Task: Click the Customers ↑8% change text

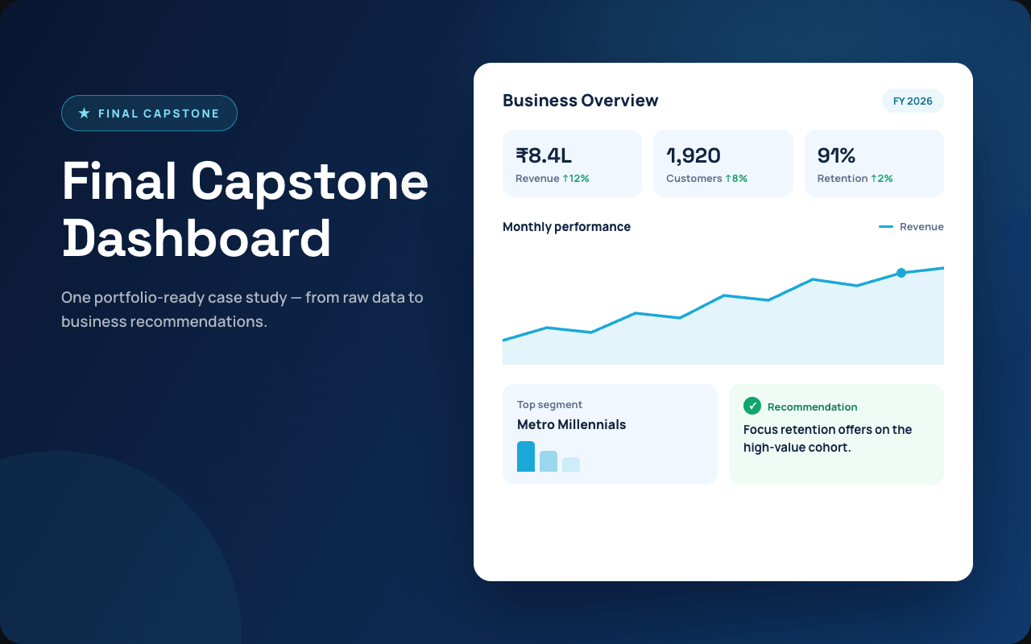Action: [707, 179]
